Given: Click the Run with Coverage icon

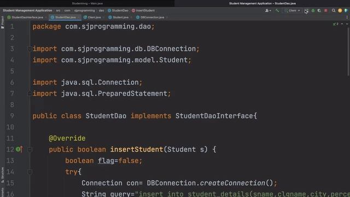Looking at the screenshot, I should tap(319, 10).
